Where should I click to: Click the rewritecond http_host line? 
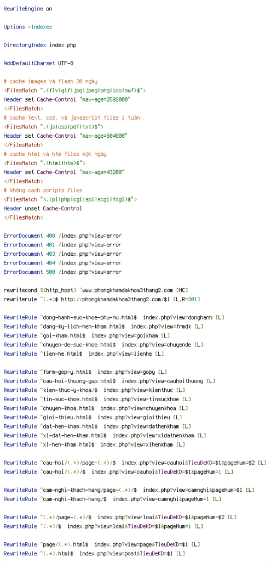pos(96,290)
